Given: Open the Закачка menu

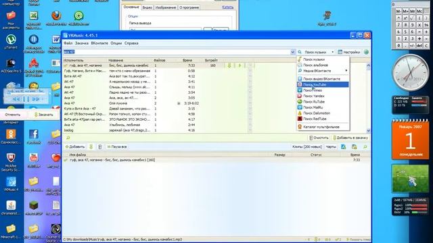Looking at the screenshot, I should (82, 43).
